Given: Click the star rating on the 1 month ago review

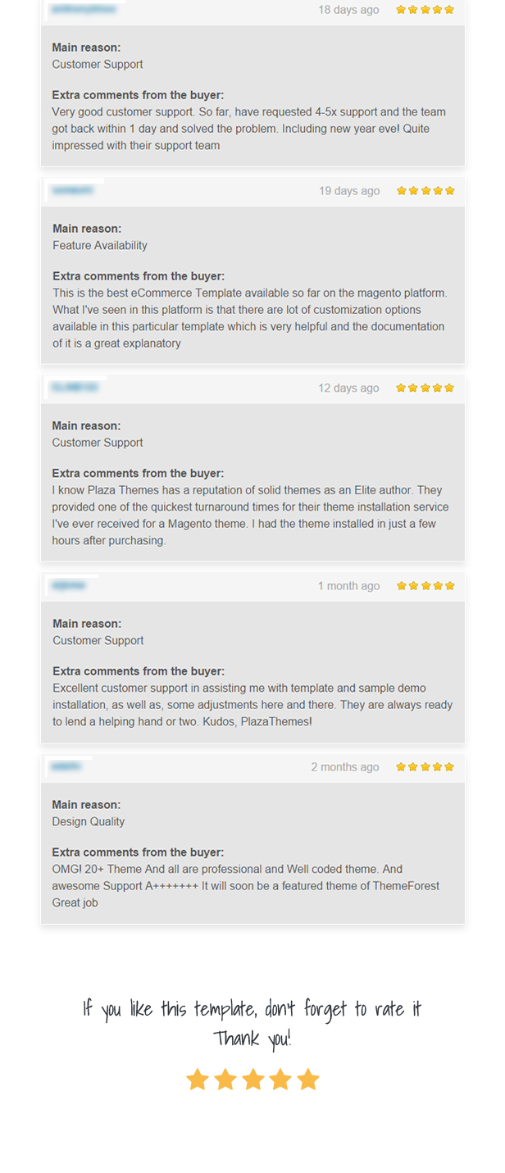Looking at the screenshot, I should point(425,585).
